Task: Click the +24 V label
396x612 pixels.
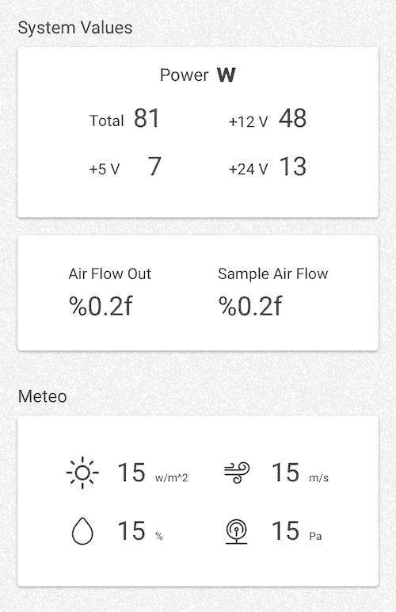Action: (248, 170)
